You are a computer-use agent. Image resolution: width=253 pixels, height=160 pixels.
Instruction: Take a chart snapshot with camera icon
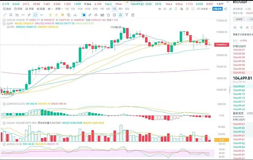tap(165, 9)
